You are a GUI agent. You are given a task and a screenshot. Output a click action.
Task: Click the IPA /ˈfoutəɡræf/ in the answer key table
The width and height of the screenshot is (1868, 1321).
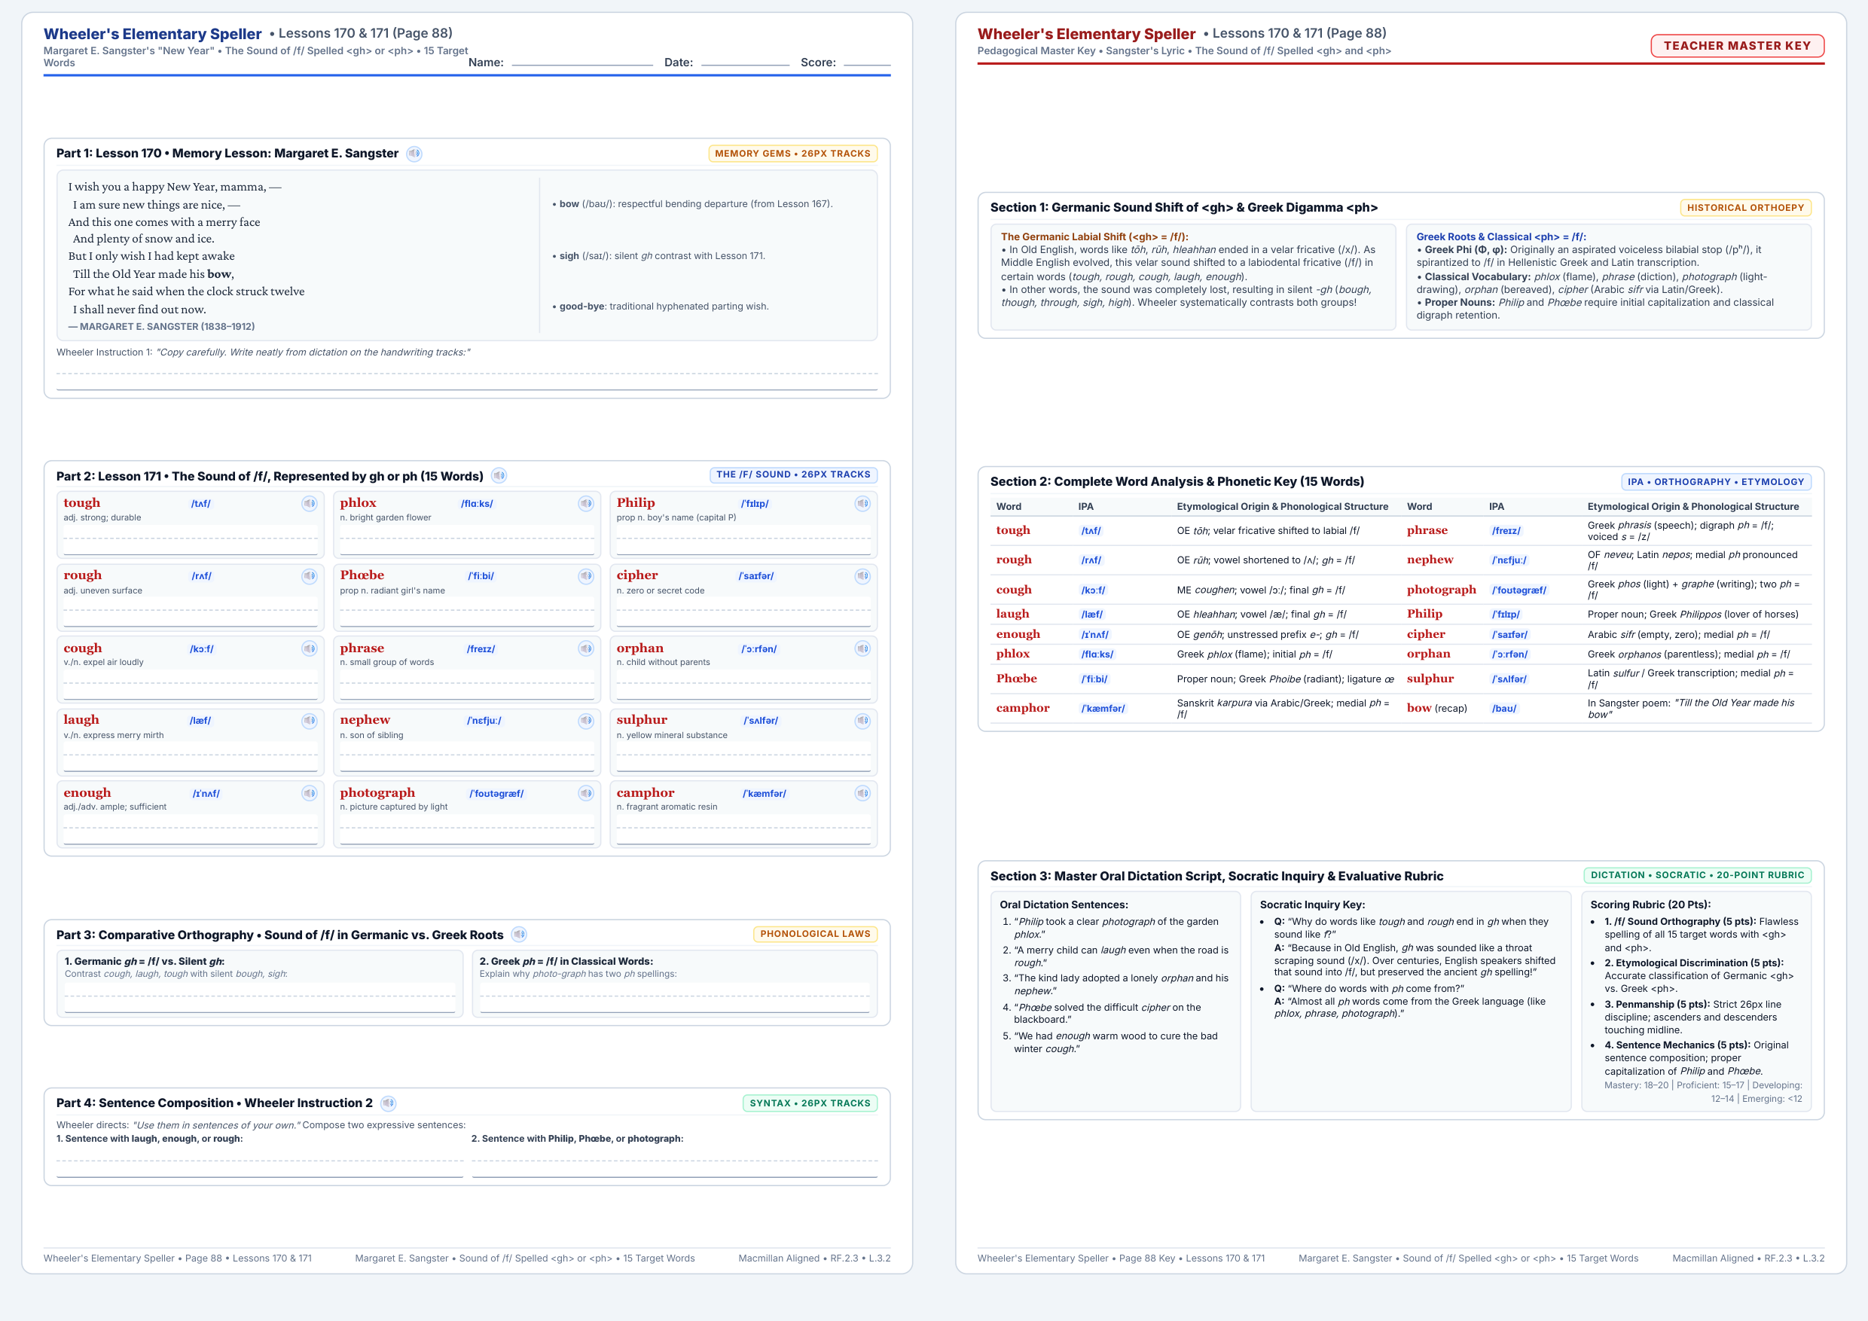tap(1519, 590)
